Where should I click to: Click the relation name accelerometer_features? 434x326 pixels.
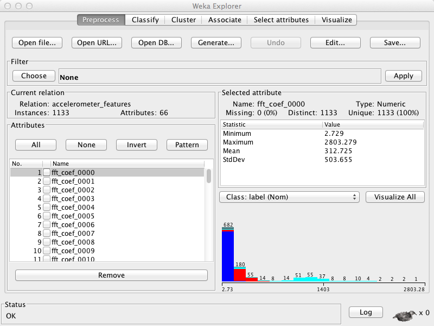91,104
